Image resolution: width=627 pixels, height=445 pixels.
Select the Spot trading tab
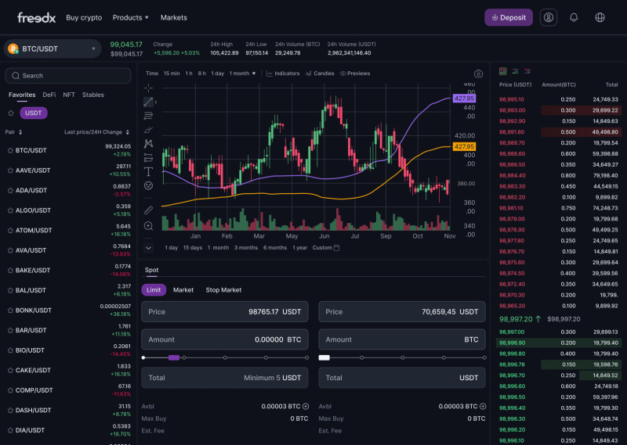point(151,270)
